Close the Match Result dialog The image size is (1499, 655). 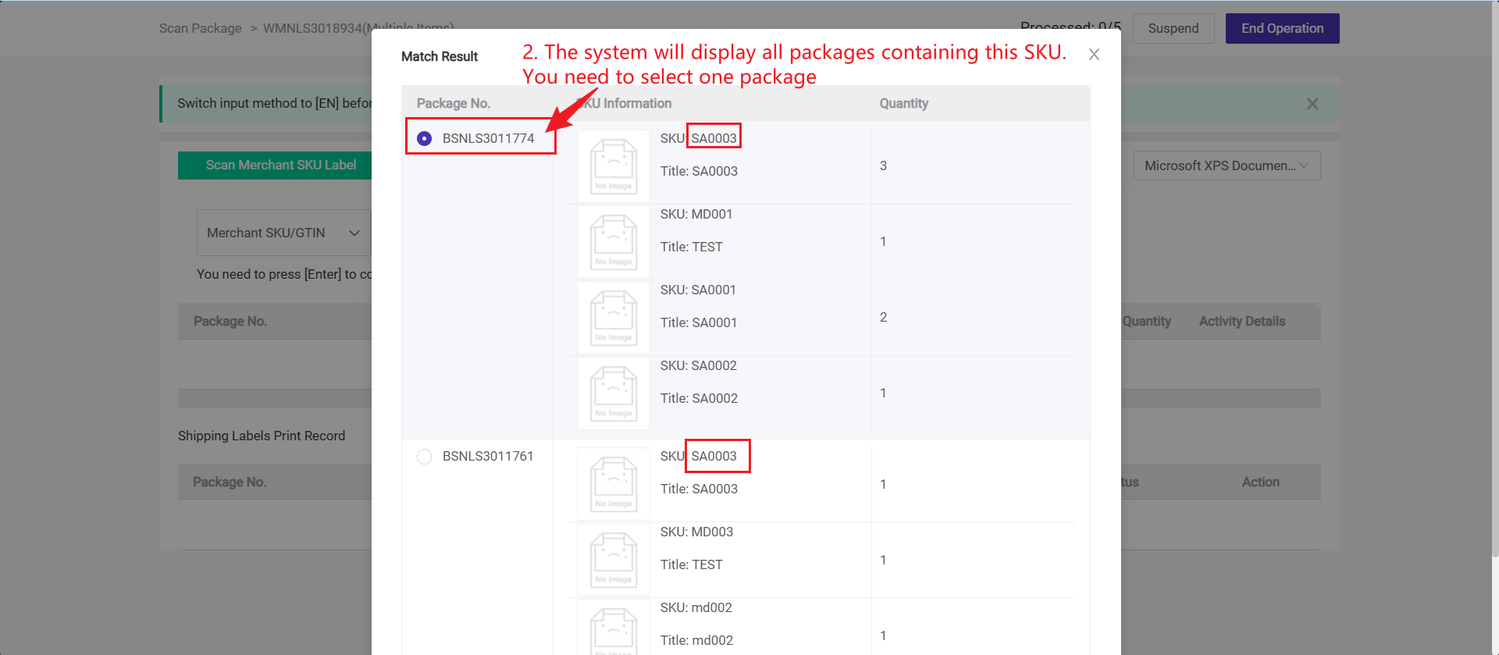[x=1094, y=55]
